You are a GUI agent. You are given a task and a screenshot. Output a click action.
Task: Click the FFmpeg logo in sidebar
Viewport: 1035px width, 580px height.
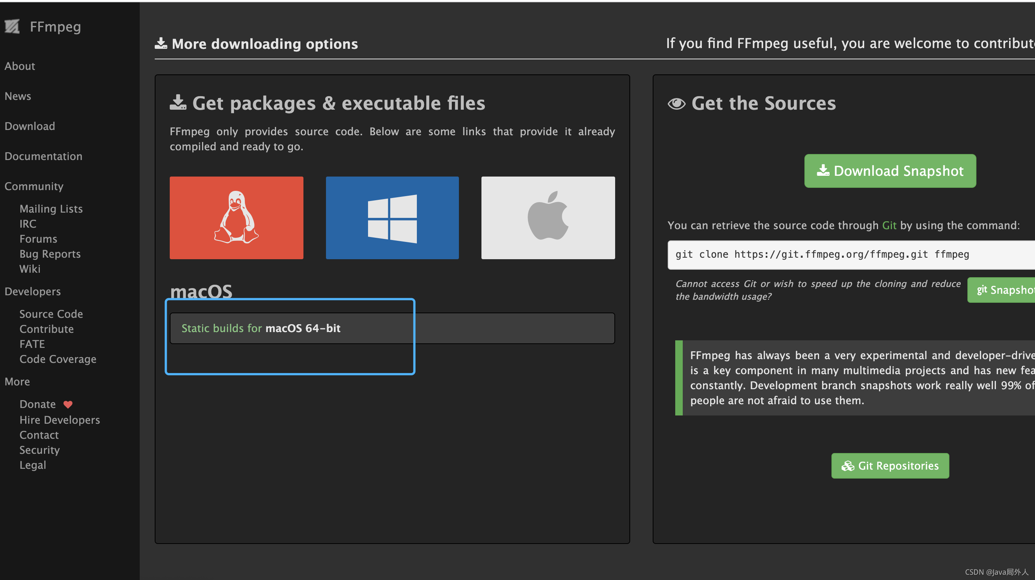click(x=12, y=27)
